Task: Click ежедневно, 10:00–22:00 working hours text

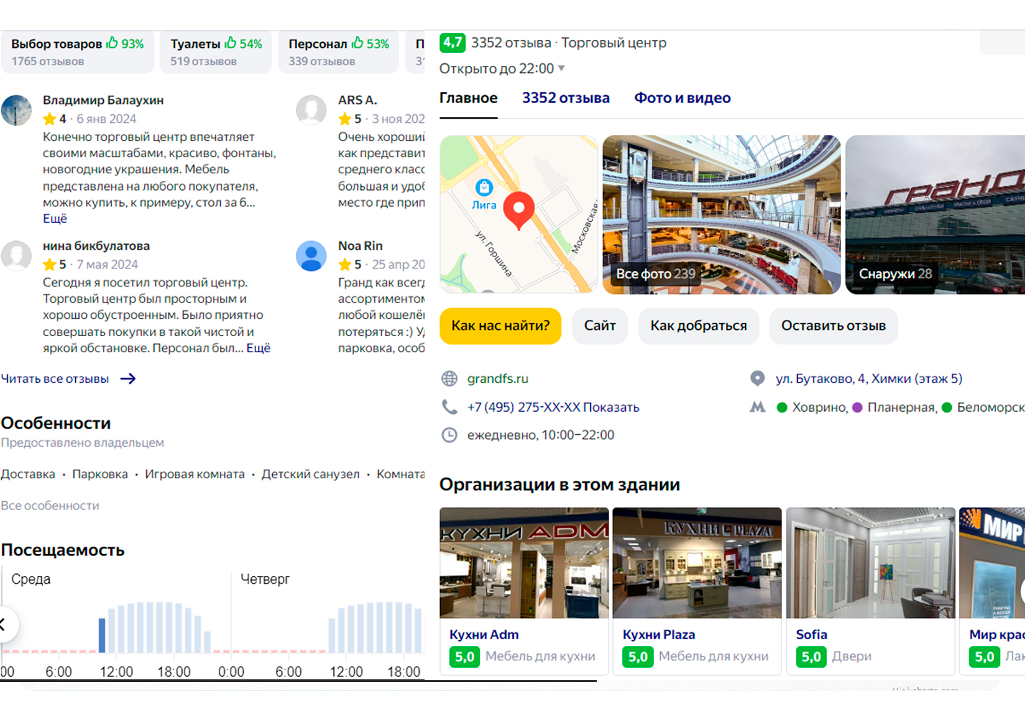Action: [x=541, y=435]
